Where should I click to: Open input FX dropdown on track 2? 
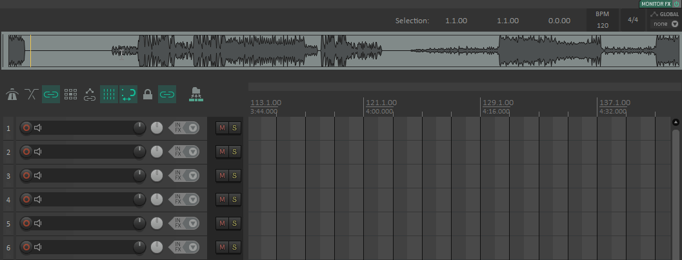click(192, 152)
